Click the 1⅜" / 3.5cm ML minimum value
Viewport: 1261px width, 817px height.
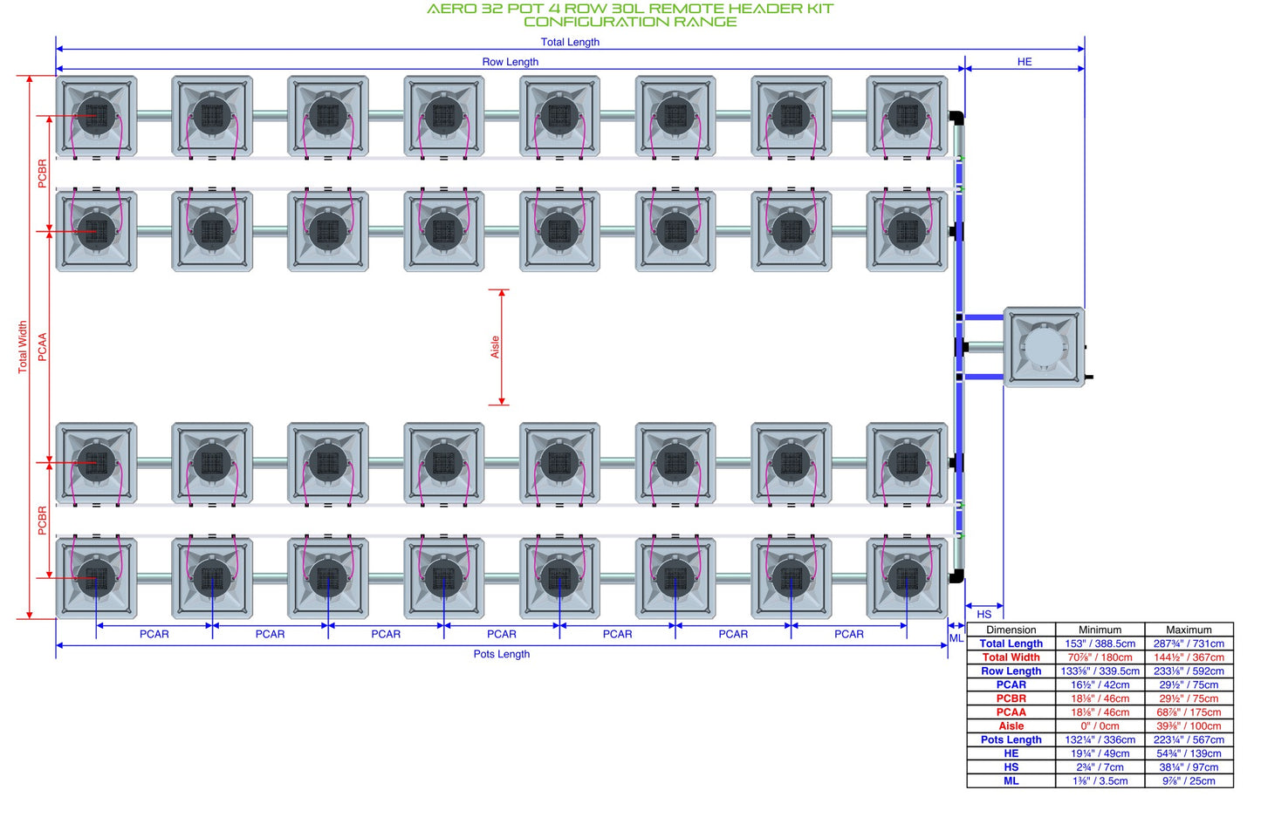(x=1100, y=781)
